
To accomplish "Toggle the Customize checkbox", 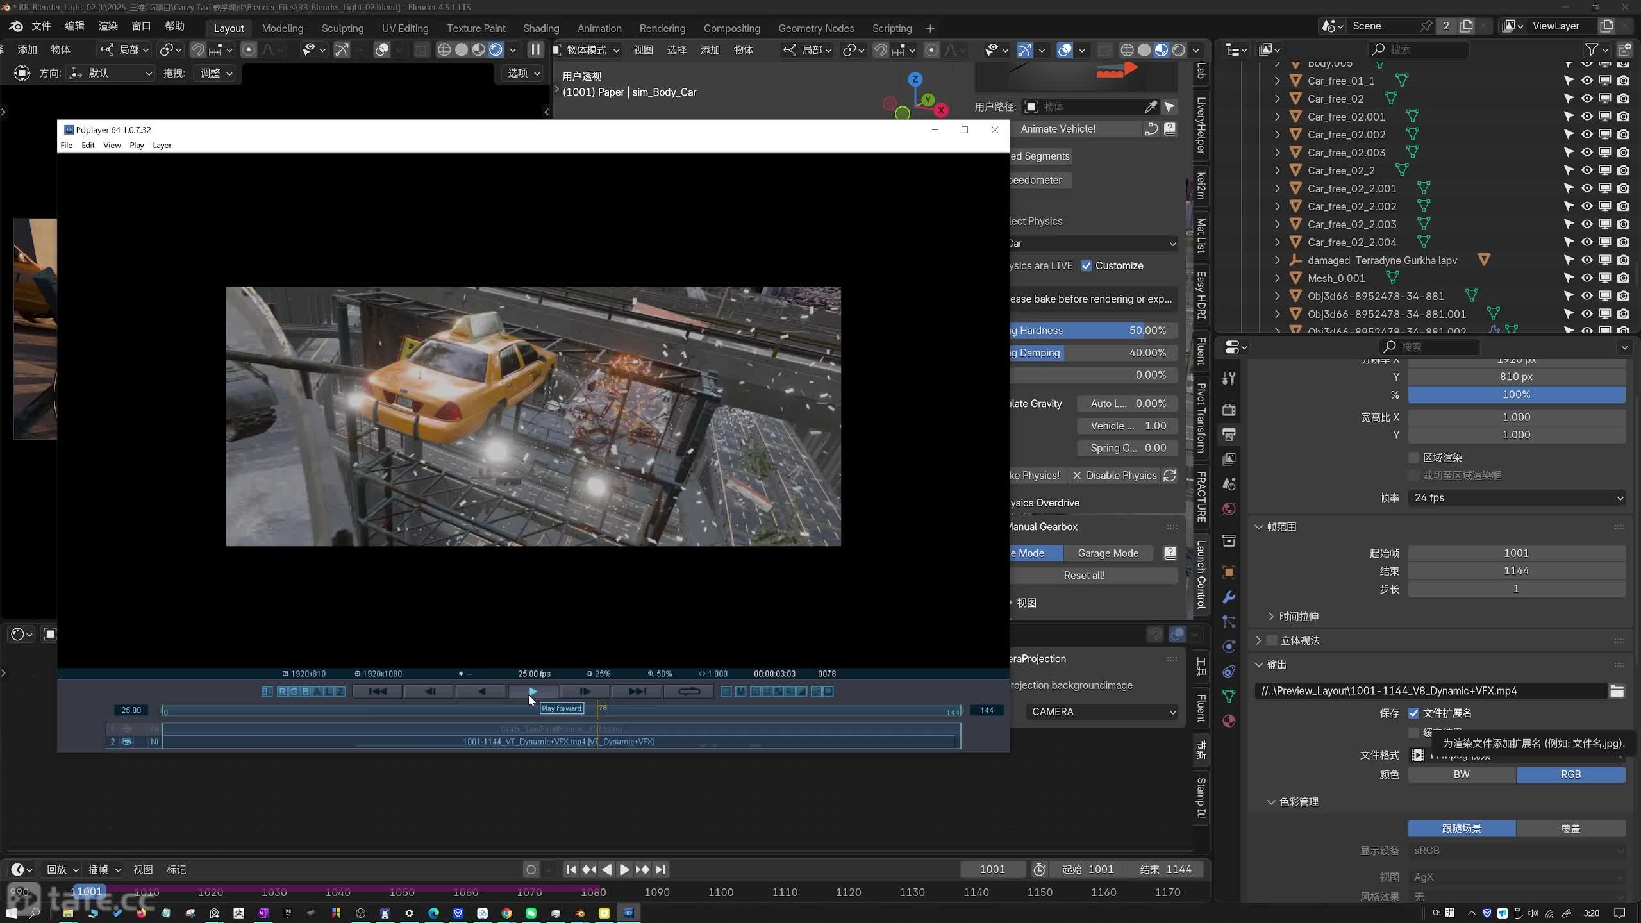I will coord(1087,266).
